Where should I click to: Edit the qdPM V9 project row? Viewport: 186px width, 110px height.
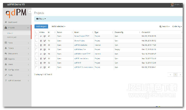point(45,63)
